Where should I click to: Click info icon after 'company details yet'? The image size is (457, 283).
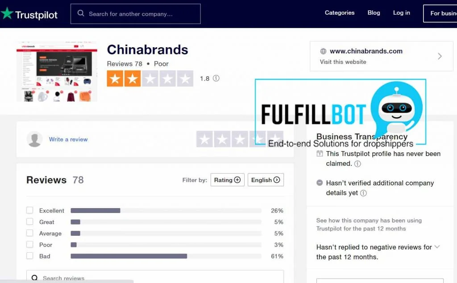click(363, 193)
